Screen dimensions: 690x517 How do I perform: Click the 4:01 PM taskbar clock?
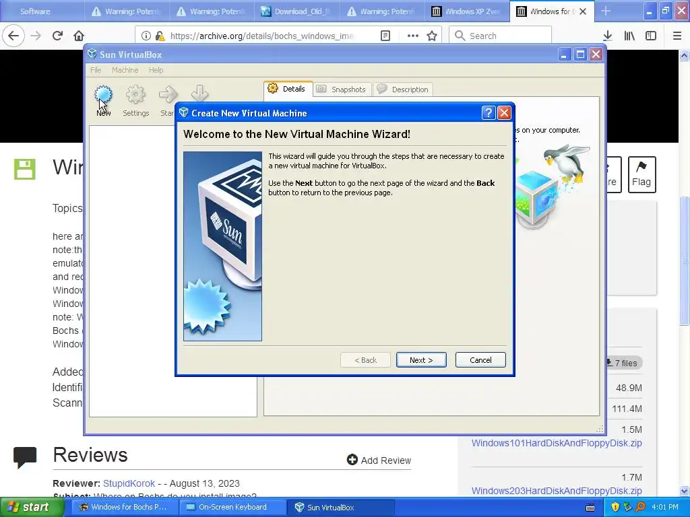point(665,507)
